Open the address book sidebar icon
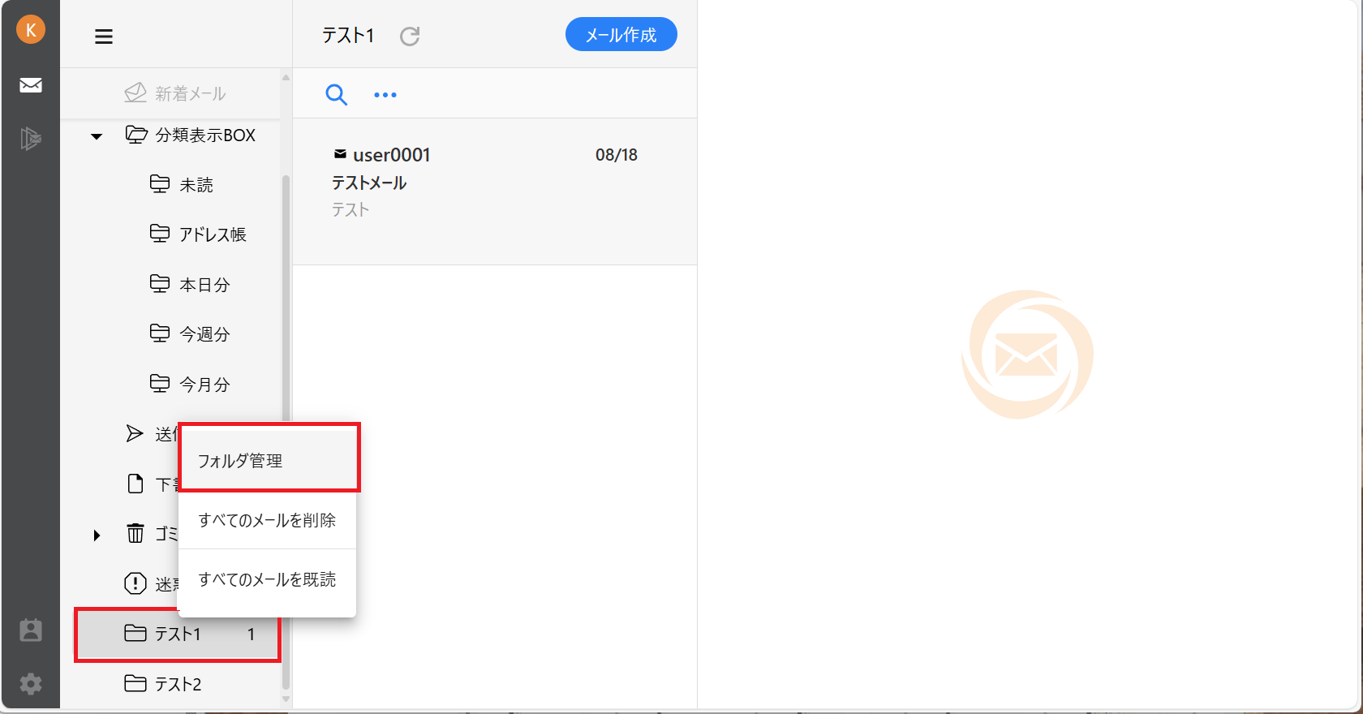The image size is (1363, 714). (31, 630)
